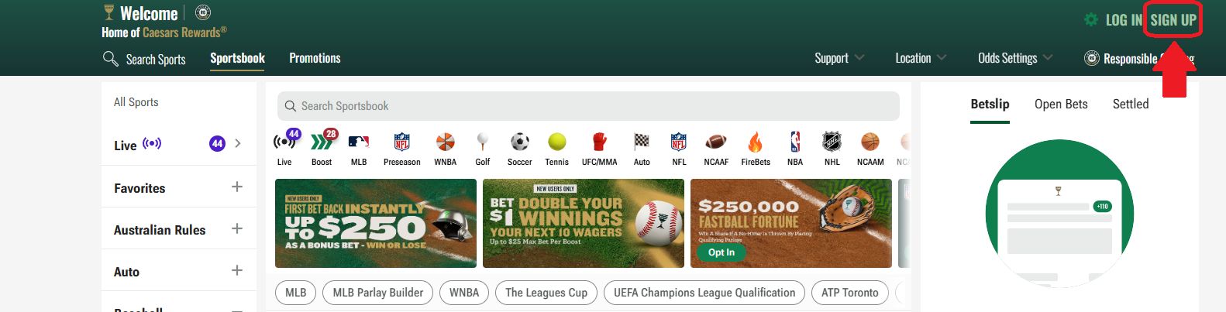Select the NHL shield icon

832,142
